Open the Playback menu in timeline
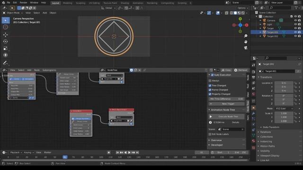 point(16,153)
